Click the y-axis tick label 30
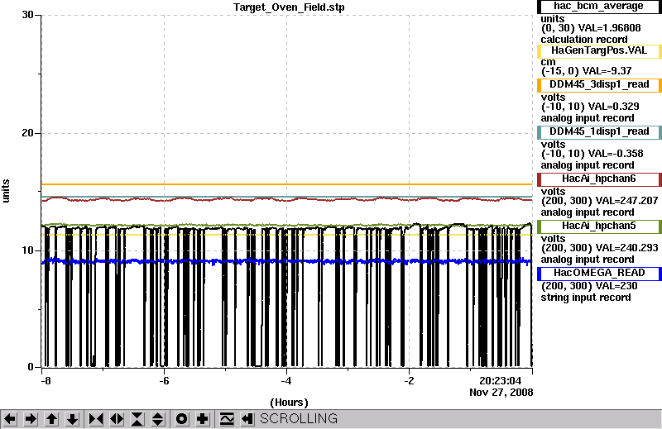 pos(27,15)
